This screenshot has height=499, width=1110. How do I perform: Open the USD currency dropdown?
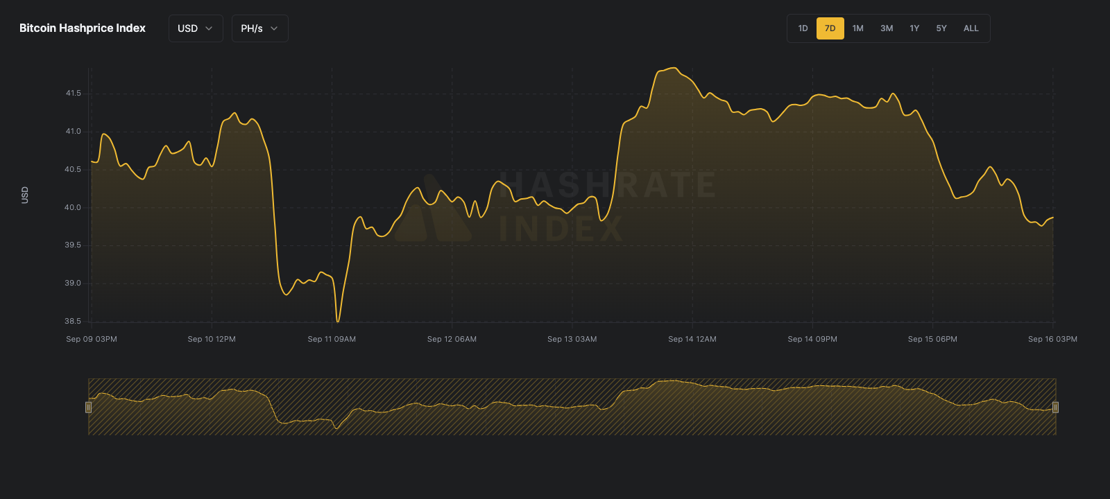tap(196, 28)
